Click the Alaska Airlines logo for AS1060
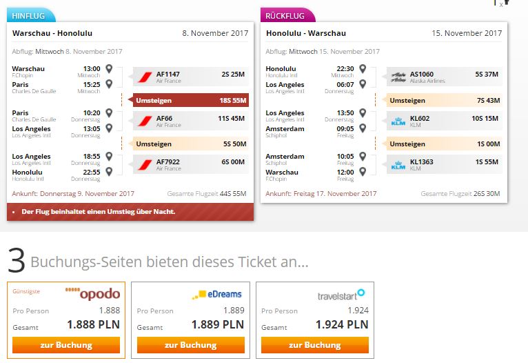This screenshot has width=528, height=363. [x=398, y=77]
